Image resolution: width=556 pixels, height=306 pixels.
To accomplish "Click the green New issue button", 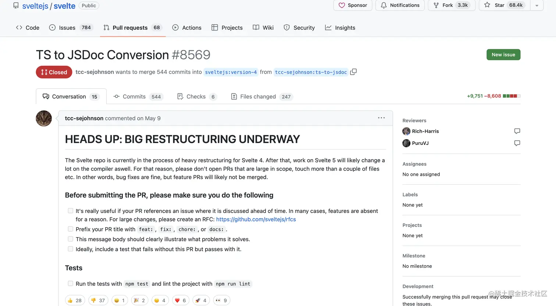I will (503, 54).
